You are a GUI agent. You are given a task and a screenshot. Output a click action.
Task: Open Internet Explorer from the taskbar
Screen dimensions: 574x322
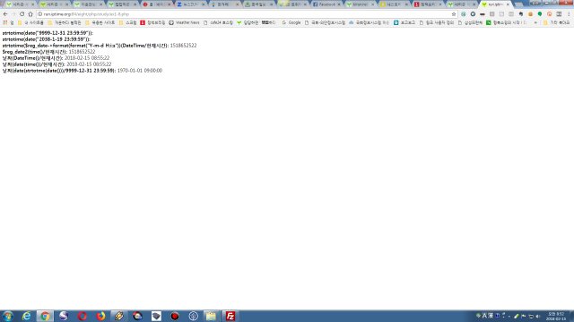tap(26, 316)
